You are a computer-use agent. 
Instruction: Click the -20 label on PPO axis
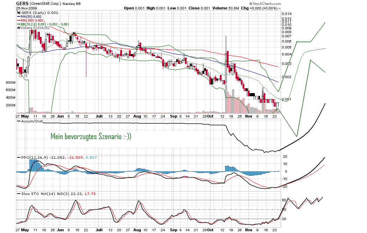tap(284, 186)
